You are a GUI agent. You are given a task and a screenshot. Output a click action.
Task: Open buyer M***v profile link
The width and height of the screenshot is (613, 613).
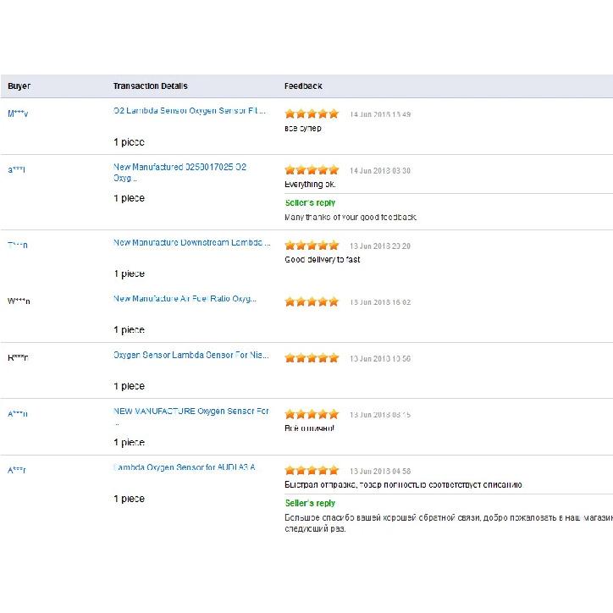(18, 113)
